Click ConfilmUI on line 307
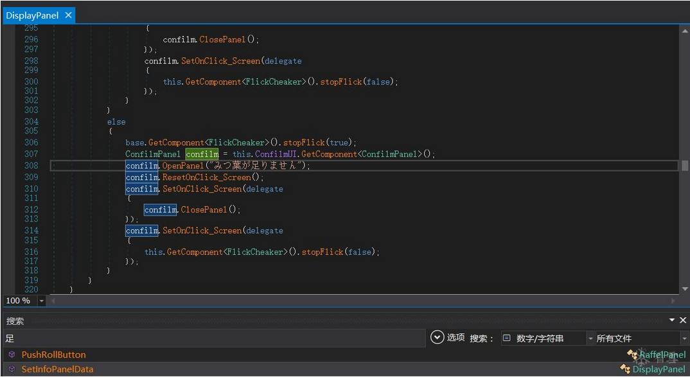 tap(276, 154)
